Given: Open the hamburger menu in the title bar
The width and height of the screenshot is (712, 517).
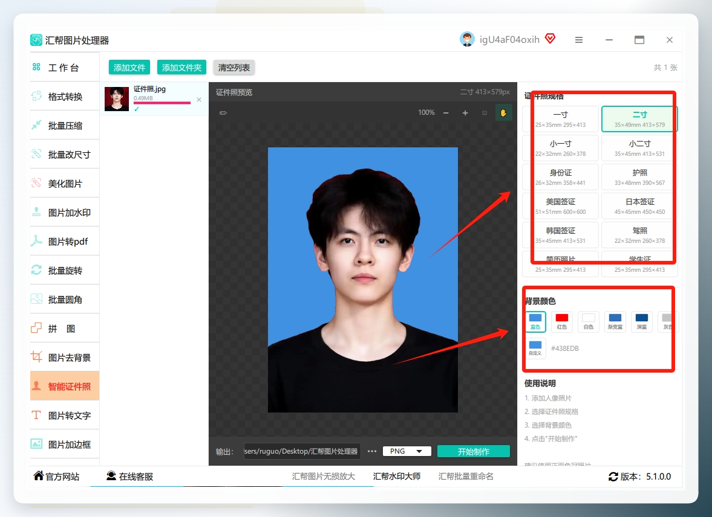Looking at the screenshot, I should 578,40.
